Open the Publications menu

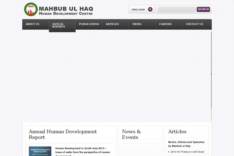pos(89,24)
